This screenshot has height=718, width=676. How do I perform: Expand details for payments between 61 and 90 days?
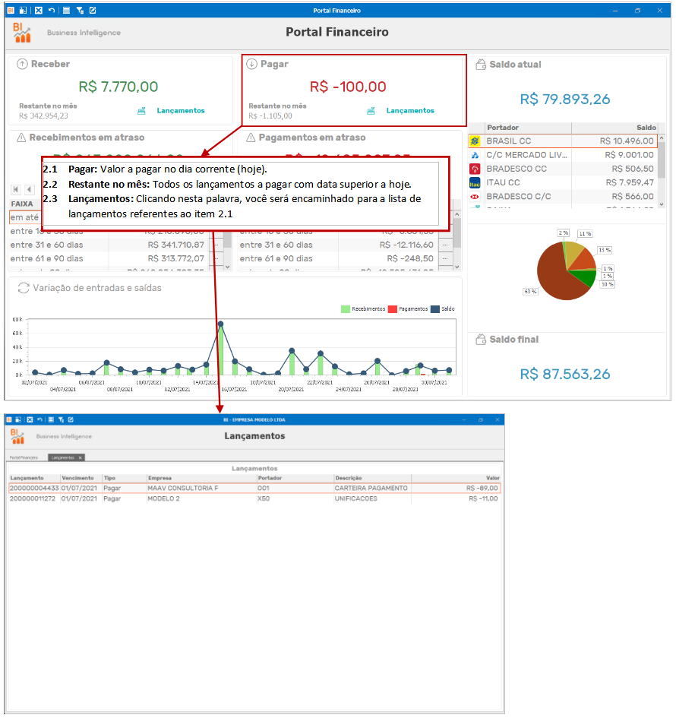click(445, 259)
